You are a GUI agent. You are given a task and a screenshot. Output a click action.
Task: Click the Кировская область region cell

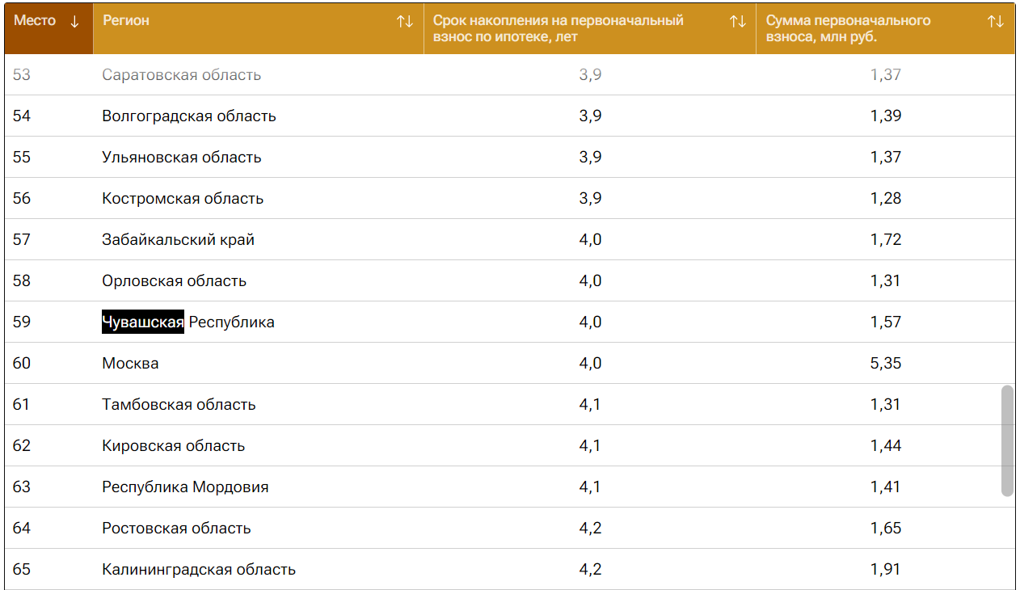tap(174, 446)
